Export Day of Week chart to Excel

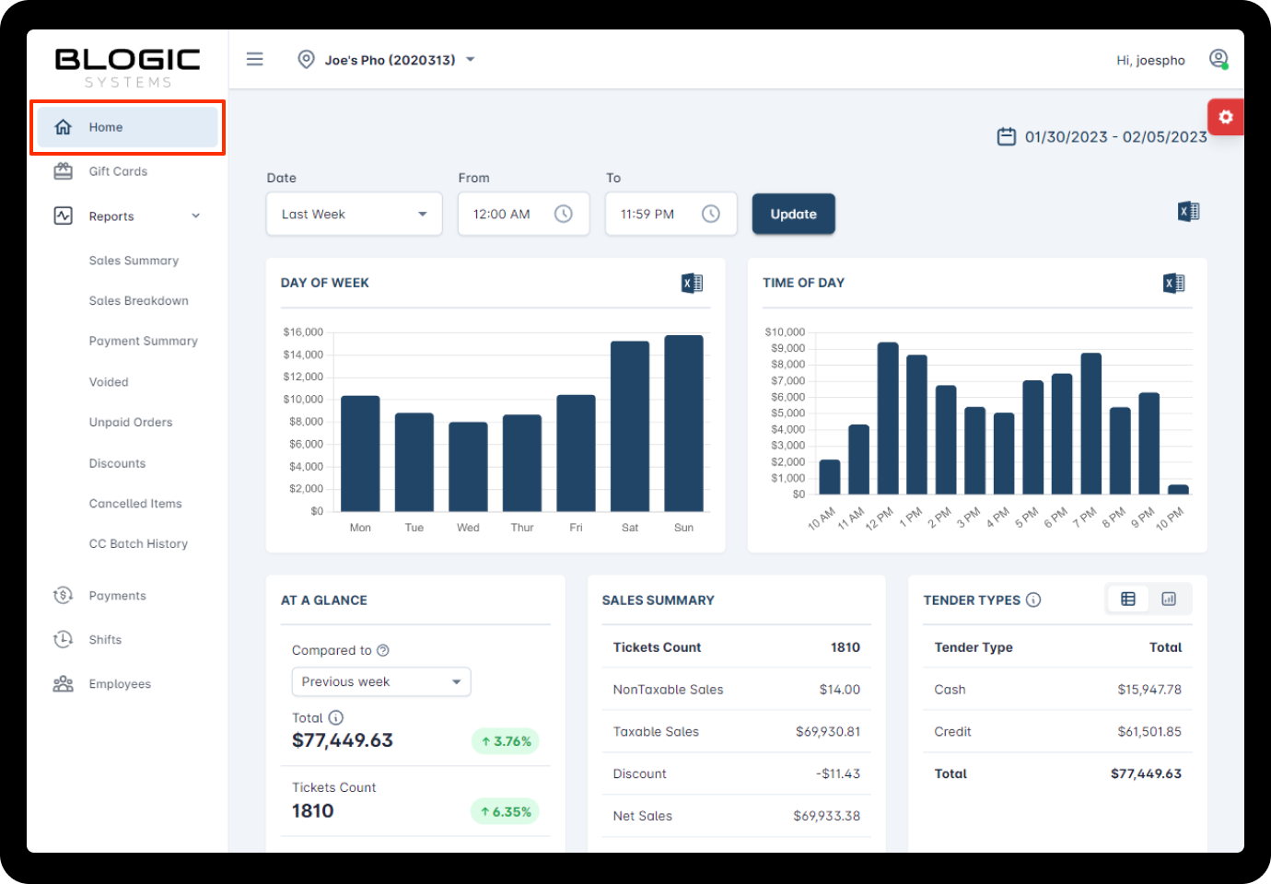click(x=692, y=284)
